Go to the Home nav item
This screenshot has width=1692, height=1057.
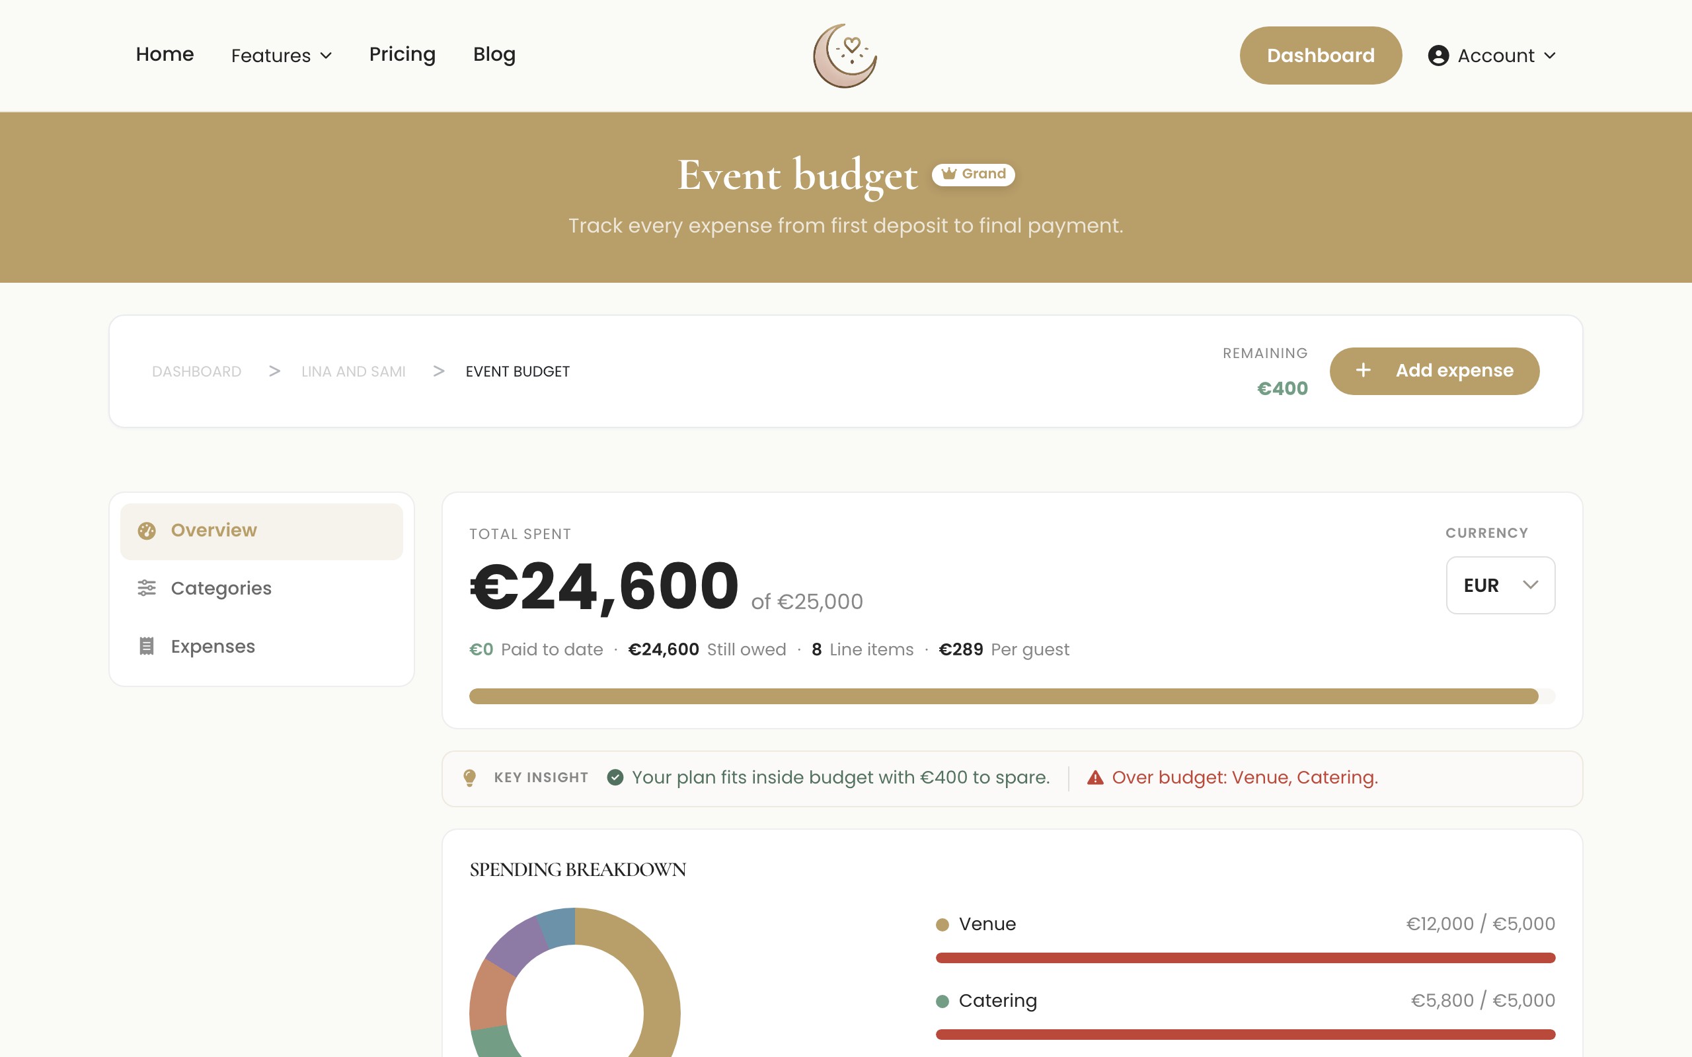coord(165,55)
